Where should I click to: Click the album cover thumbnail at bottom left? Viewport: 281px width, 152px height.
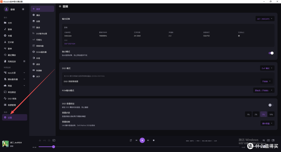(5, 144)
